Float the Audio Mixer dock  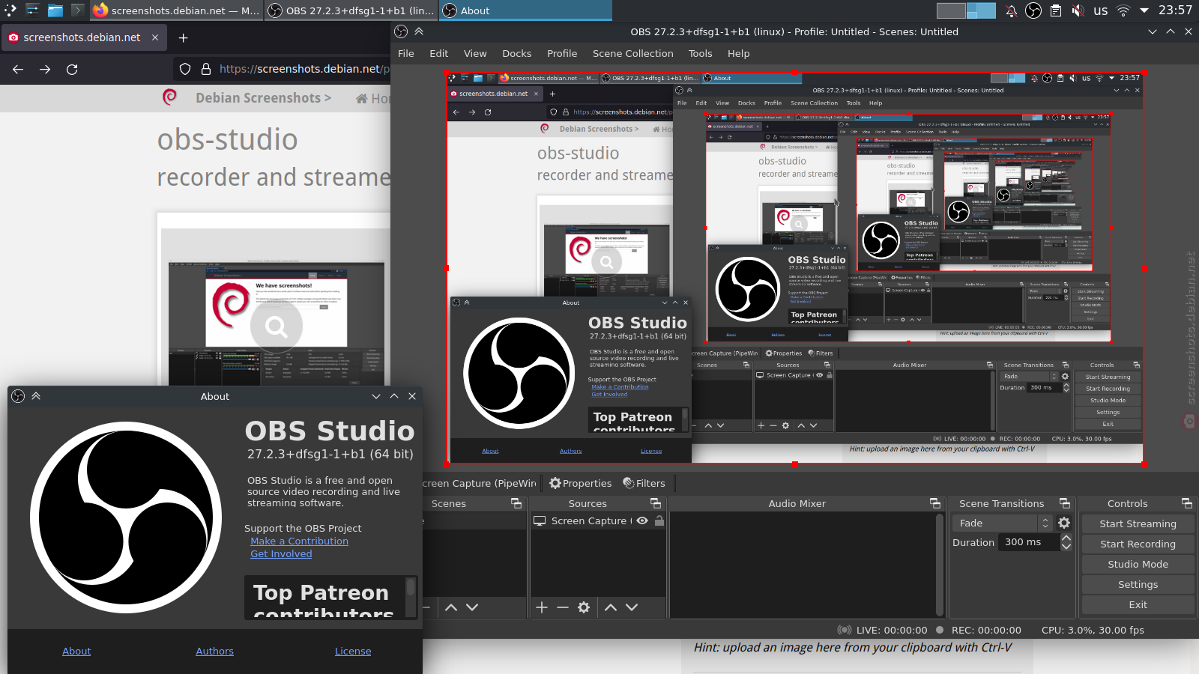(x=934, y=503)
